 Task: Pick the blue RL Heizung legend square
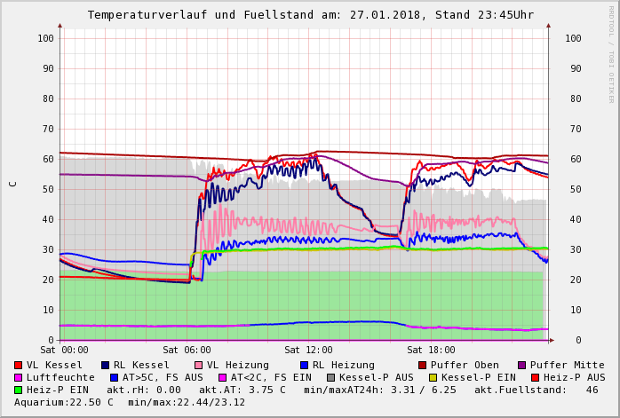pos(304,365)
